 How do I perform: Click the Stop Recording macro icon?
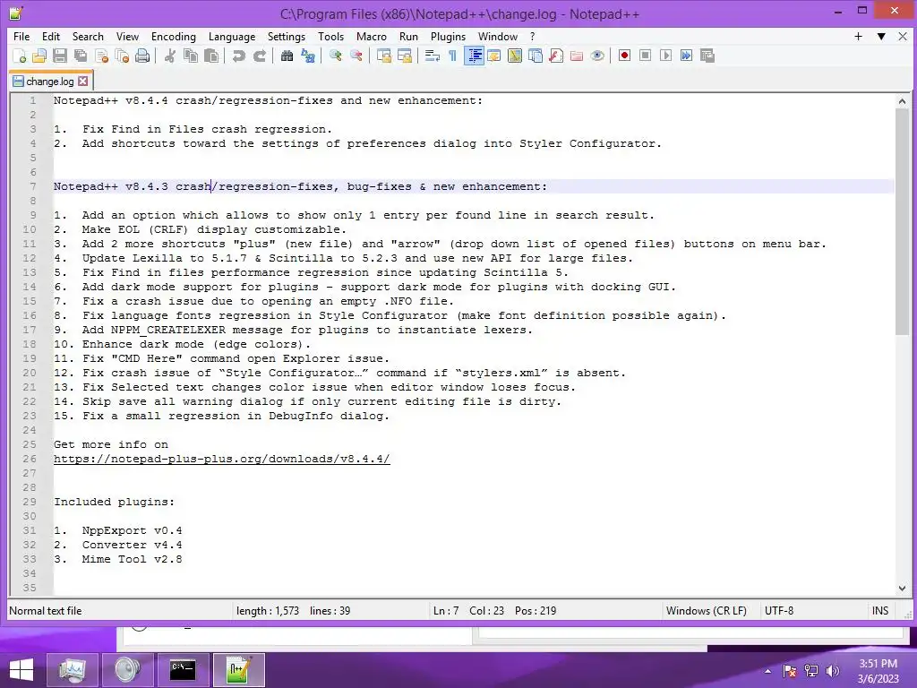click(x=645, y=56)
